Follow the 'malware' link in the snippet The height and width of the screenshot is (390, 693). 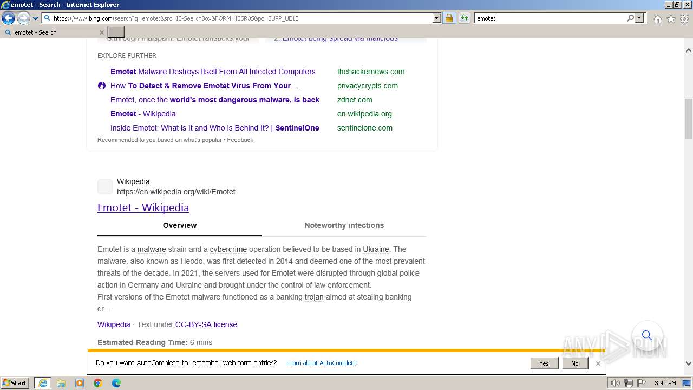152,249
